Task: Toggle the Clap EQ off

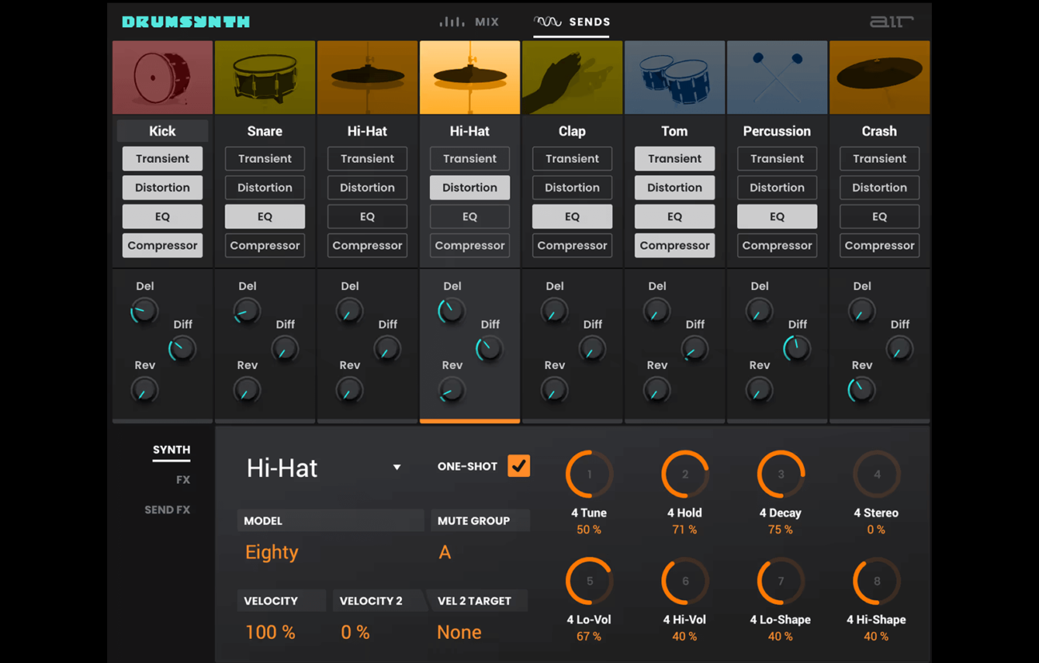Action: pos(572,216)
